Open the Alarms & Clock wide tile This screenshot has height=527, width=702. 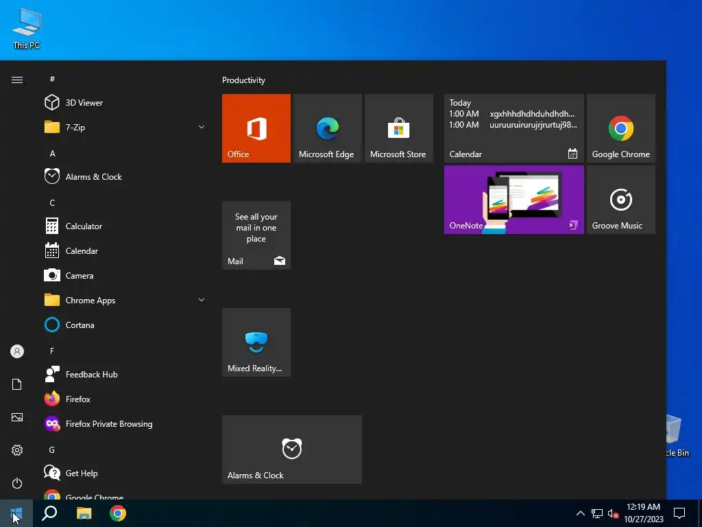point(292,449)
